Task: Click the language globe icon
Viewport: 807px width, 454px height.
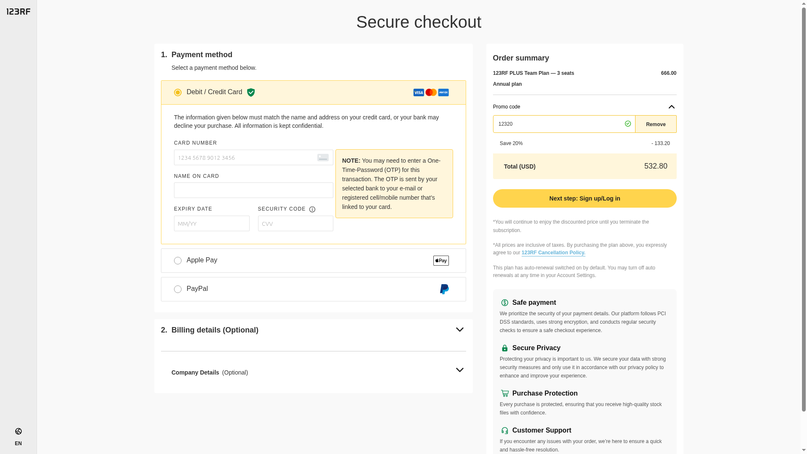Action: (x=18, y=431)
